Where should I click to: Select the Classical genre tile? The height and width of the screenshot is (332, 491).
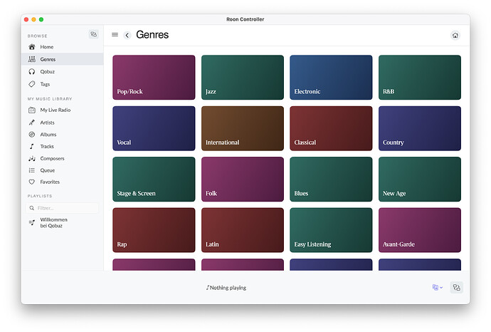[x=331, y=128]
